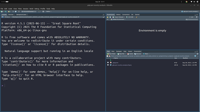Viewport: 200px width, 112px height.
Task: Switch to the Git tab
Action: tap(132, 15)
